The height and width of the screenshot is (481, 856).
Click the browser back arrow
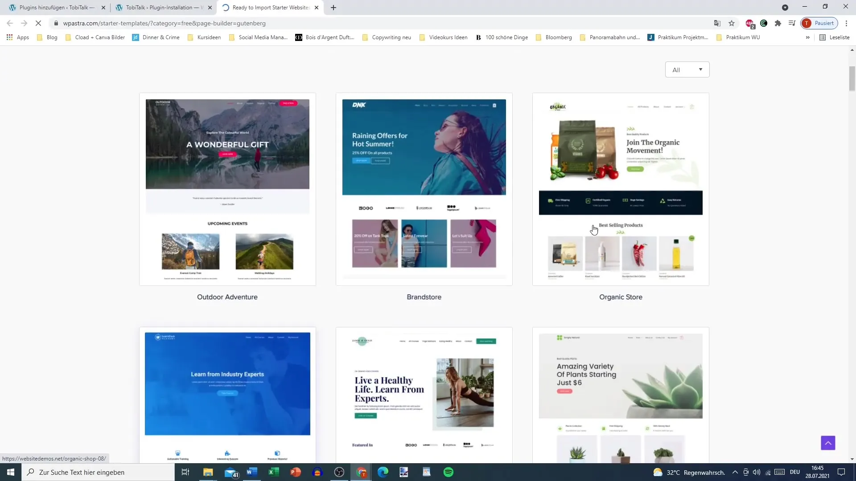(10, 23)
